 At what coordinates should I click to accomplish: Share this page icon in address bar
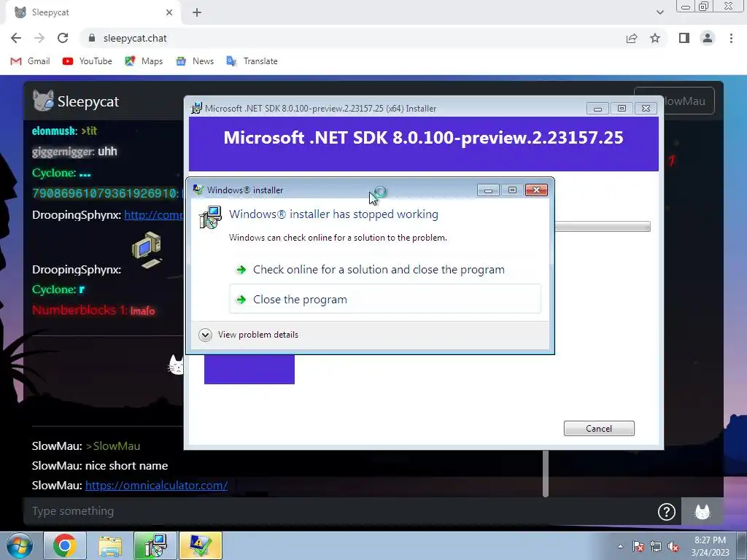[x=632, y=38]
